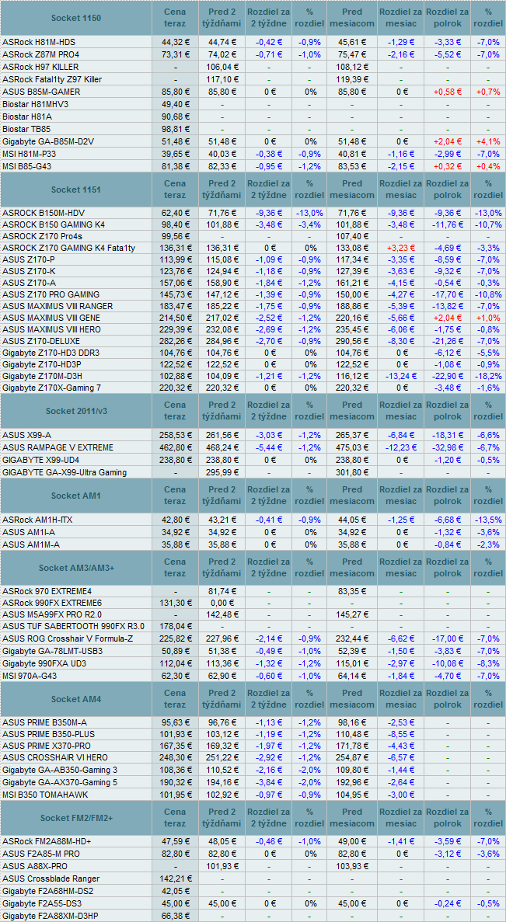Click ASUS PRIME B350M-A price 95,63 €
Viewport: 506px width, 922px height.
click(175, 722)
